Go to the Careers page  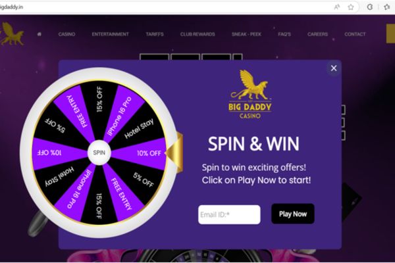[318, 34]
